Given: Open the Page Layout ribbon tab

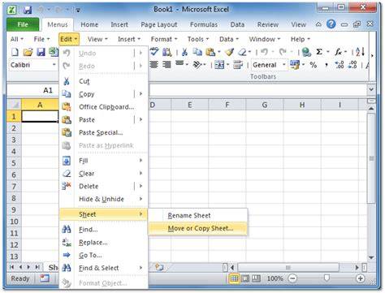Looking at the screenshot, I should [x=159, y=24].
